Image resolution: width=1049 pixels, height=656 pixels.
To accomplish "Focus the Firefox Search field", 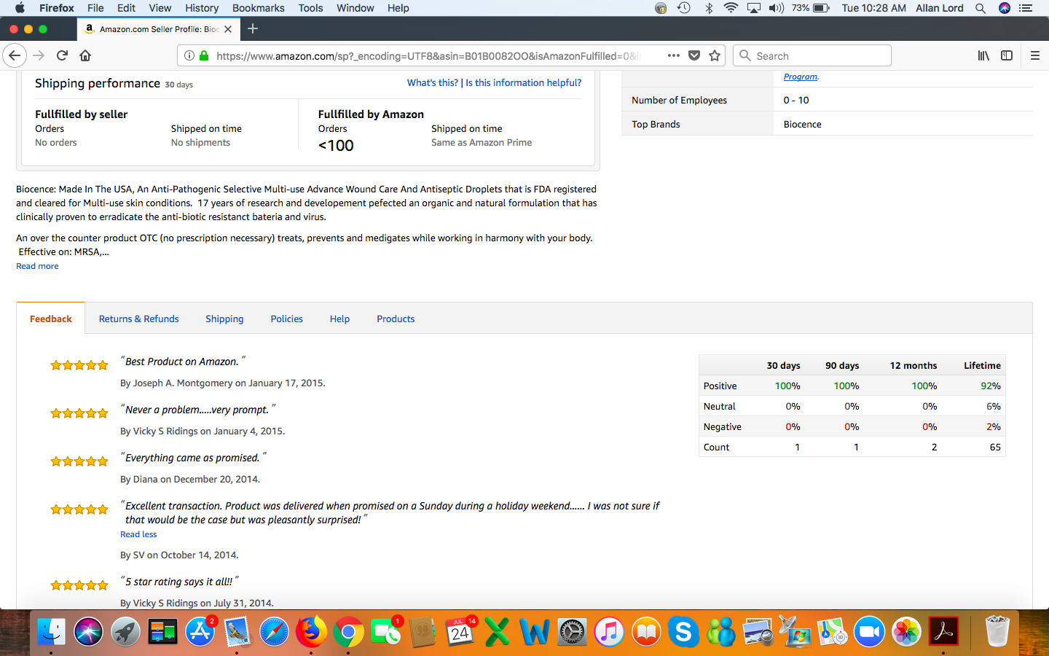I will [x=812, y=55].
